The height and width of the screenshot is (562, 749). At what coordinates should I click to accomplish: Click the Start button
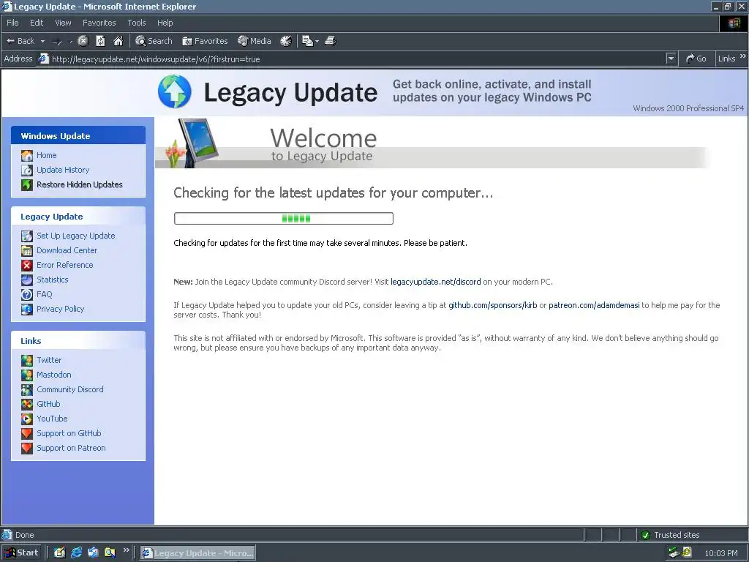21,552
